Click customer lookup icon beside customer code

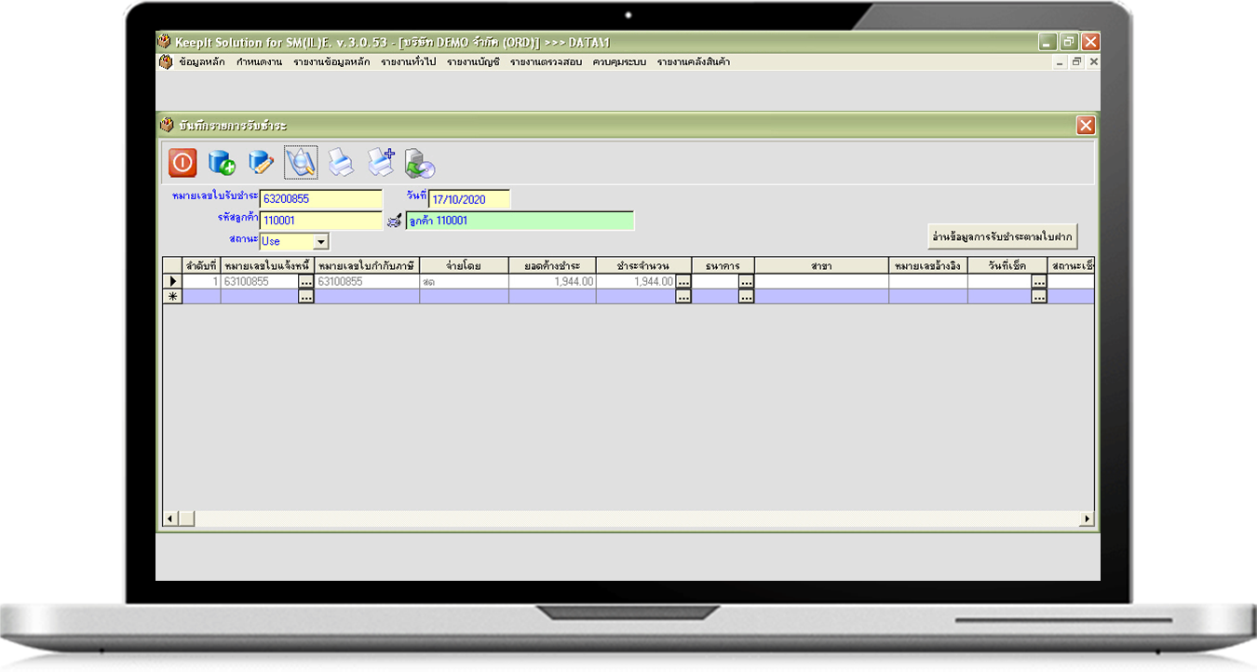coord(394,222)
